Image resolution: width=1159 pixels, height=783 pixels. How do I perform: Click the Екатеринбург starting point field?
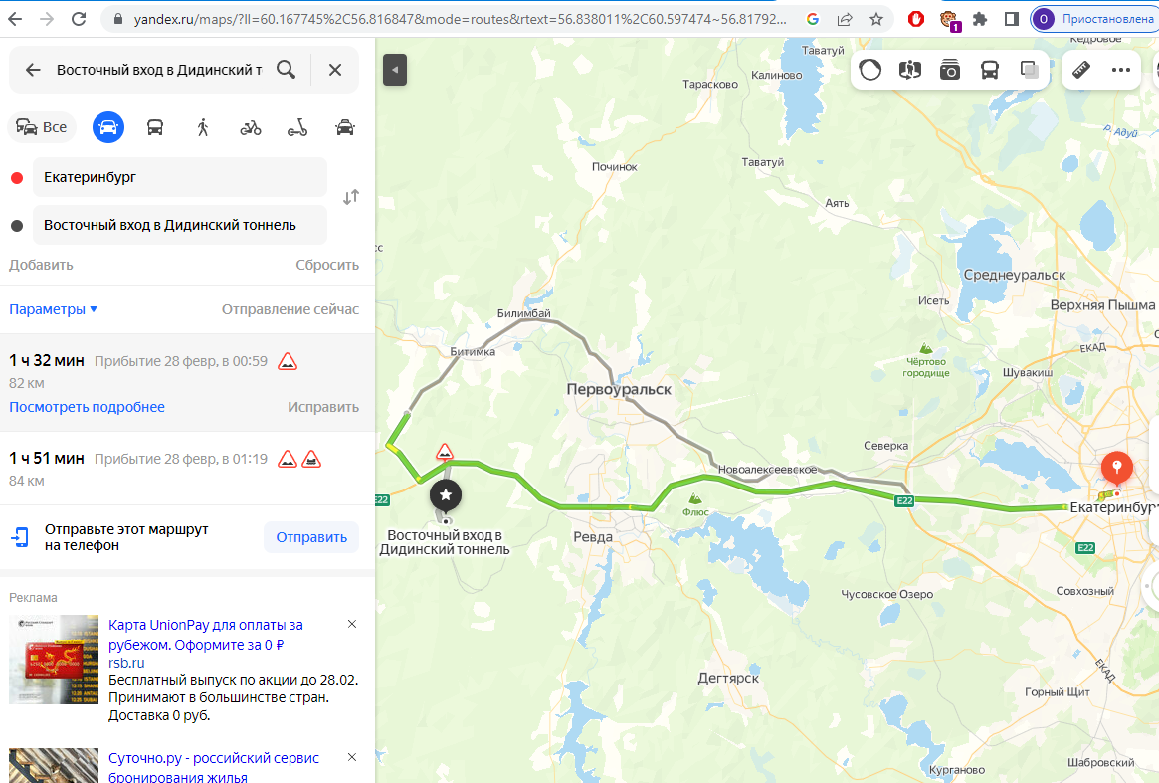pyautogui.click(x=180, y=177)
